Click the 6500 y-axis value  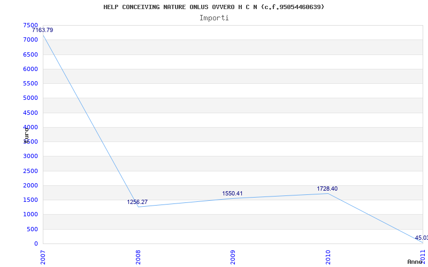[30, 54]
